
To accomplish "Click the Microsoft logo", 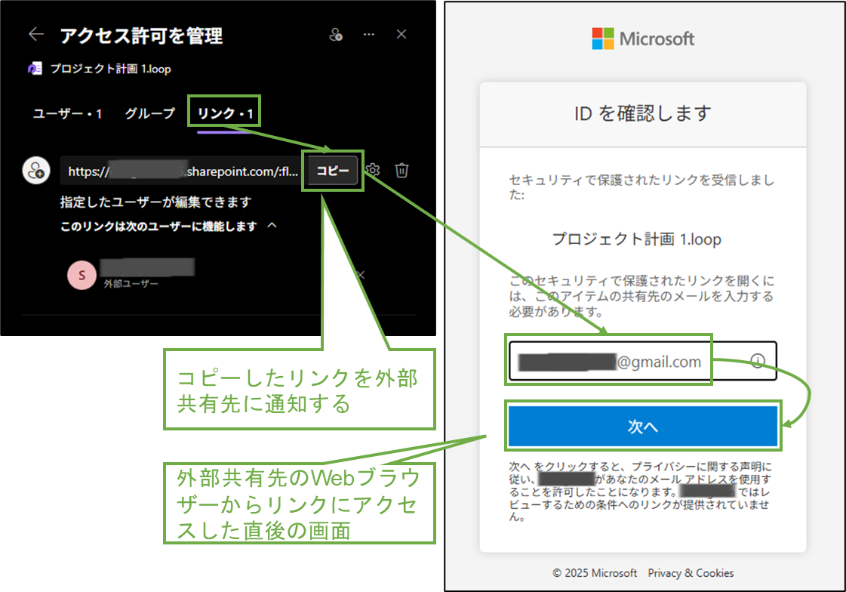I will tap(643, 39).
